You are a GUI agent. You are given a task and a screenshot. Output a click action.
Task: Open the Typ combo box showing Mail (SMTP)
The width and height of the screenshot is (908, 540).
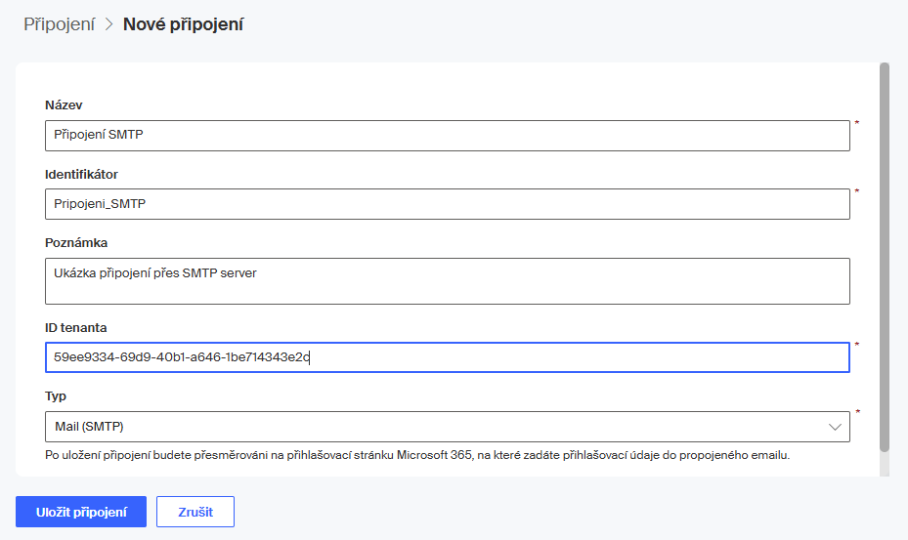click(430, 427)
